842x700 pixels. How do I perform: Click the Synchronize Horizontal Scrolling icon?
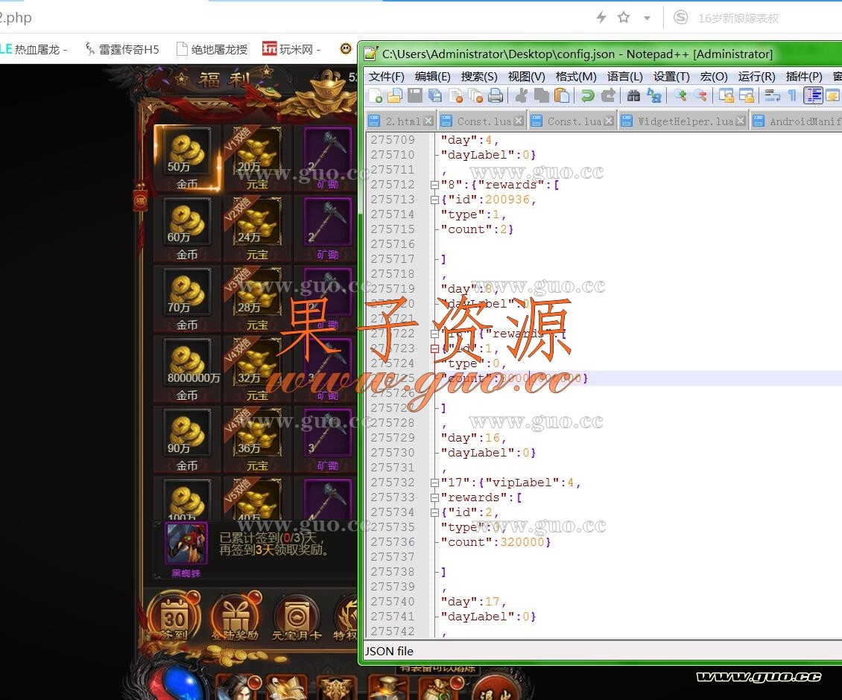[747, 96]
